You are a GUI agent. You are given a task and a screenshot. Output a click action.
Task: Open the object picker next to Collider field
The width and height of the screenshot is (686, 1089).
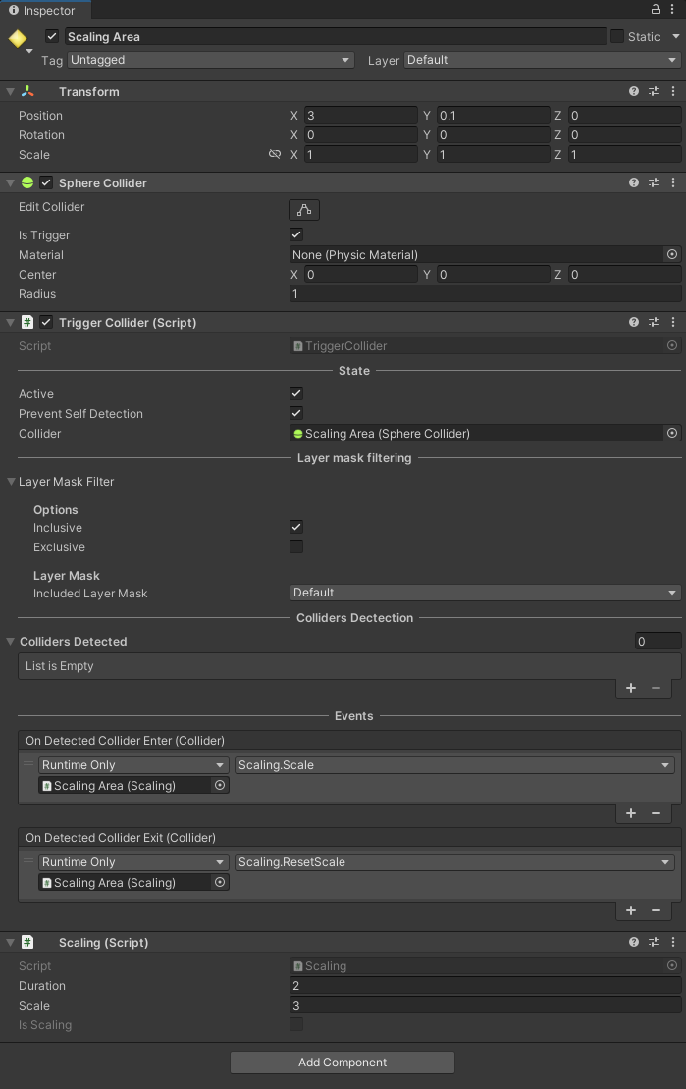click(672, 433)
